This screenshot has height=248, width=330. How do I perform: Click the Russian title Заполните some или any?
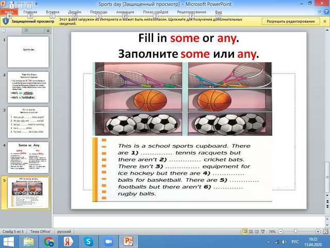(188, 54)
